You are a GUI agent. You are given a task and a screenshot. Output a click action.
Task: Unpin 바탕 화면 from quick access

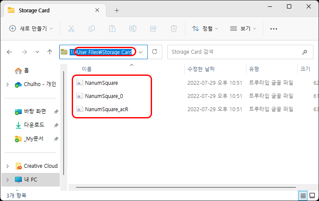56,112
